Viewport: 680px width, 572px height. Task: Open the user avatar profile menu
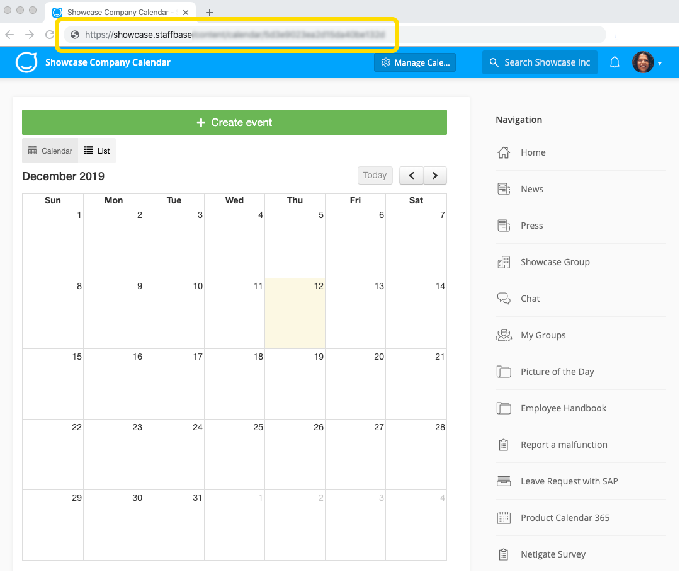[643, 62]
